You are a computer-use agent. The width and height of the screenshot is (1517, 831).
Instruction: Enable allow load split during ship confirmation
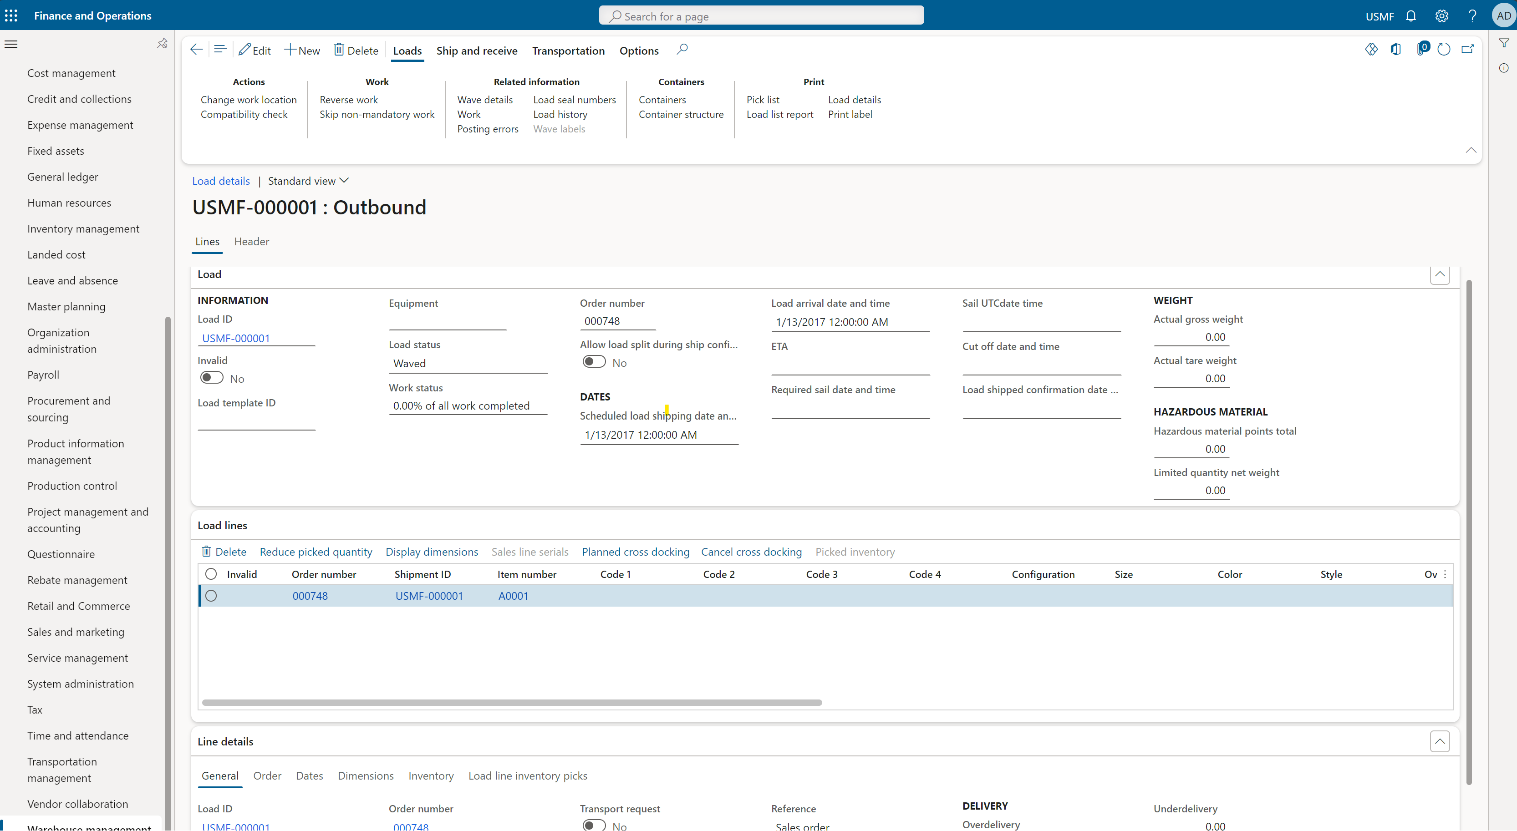click(594, 361)
